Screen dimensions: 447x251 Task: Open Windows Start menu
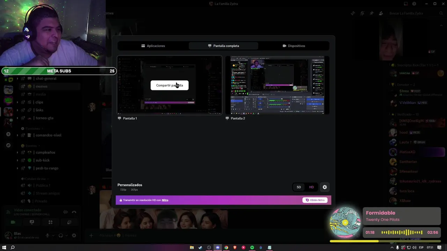(x=4, y=248)
